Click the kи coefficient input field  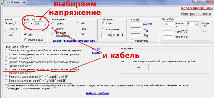coord(135,35)
